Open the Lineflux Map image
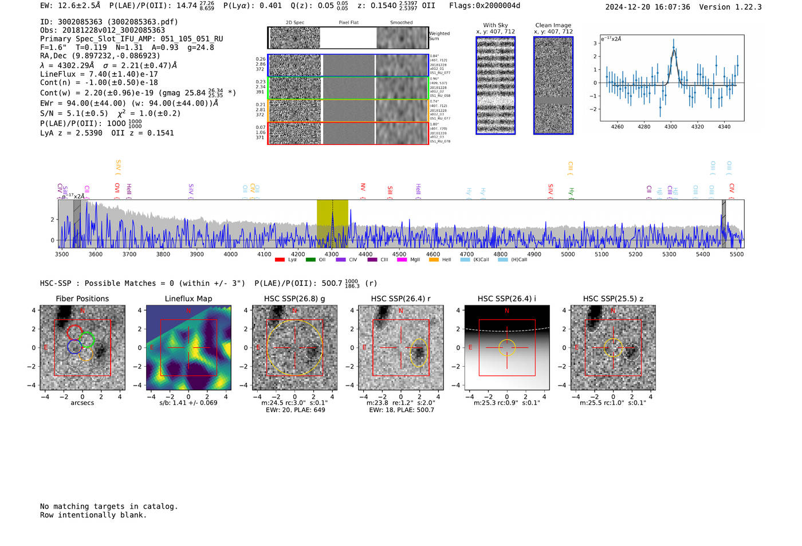Screen dimensions: 802x546 click(x=188, y=348)
